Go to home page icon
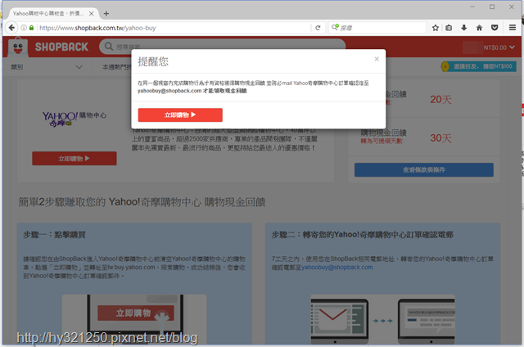The height and width of the screenshot is (347, 524). click(x=479, y=28)
